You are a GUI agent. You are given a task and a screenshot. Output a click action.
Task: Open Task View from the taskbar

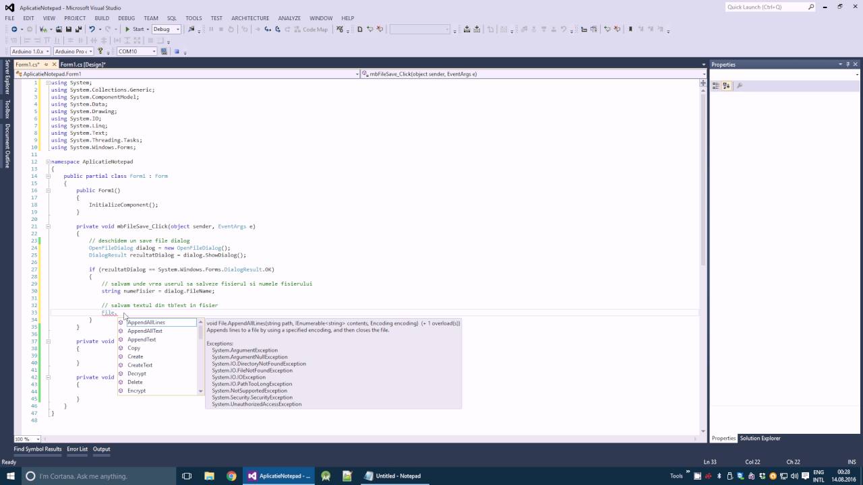[x=187, y=476]
